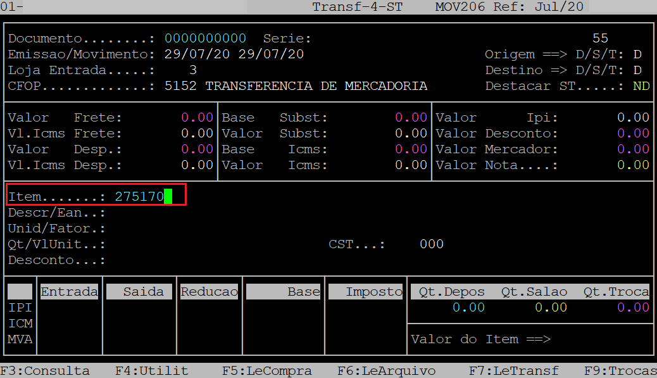
Task: Click the Valor Nota amount field
Action: pos(633,165)
